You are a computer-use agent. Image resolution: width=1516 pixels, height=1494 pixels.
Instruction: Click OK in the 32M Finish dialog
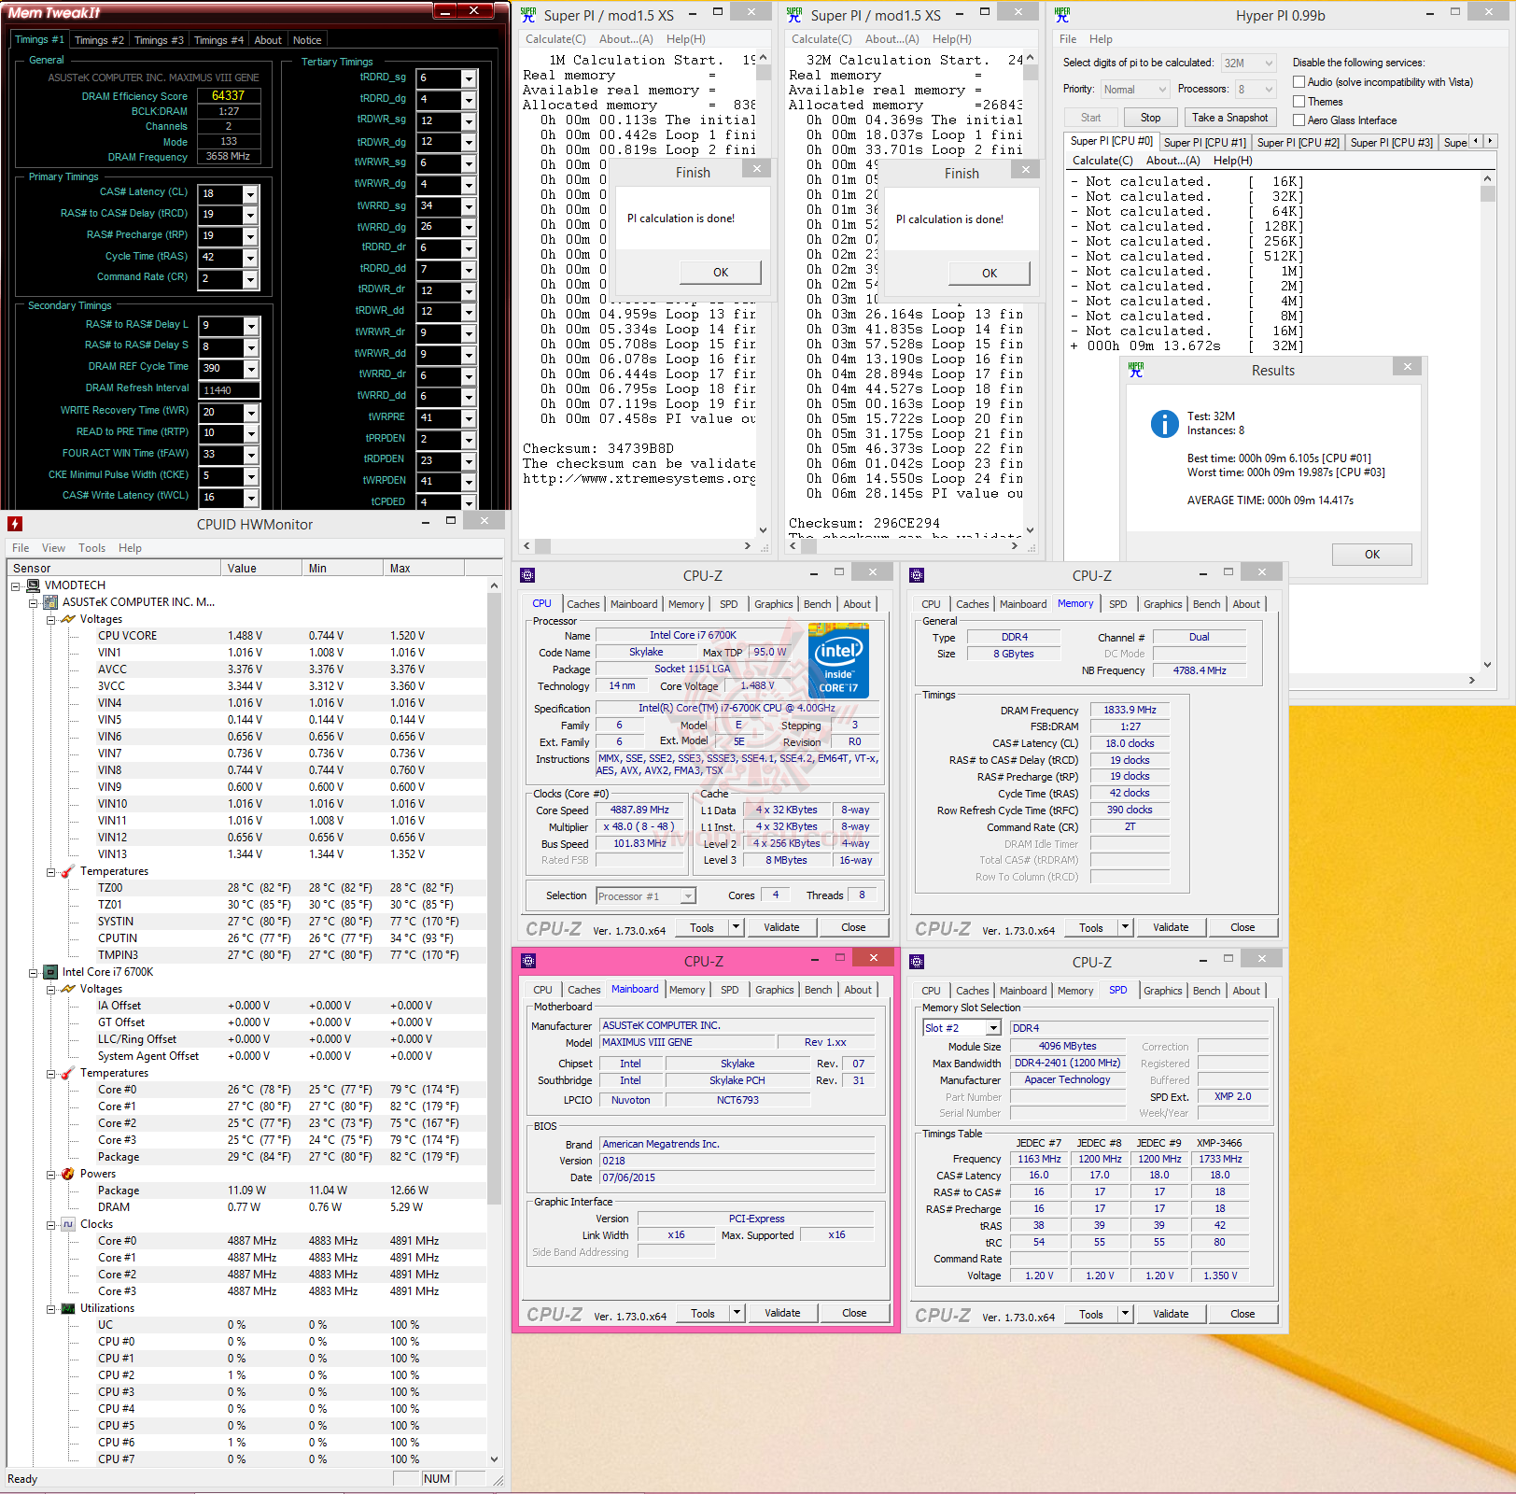point(990,274)
